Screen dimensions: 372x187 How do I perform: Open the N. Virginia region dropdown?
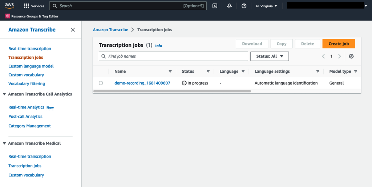pyautogui.click(x=266, y=6)
